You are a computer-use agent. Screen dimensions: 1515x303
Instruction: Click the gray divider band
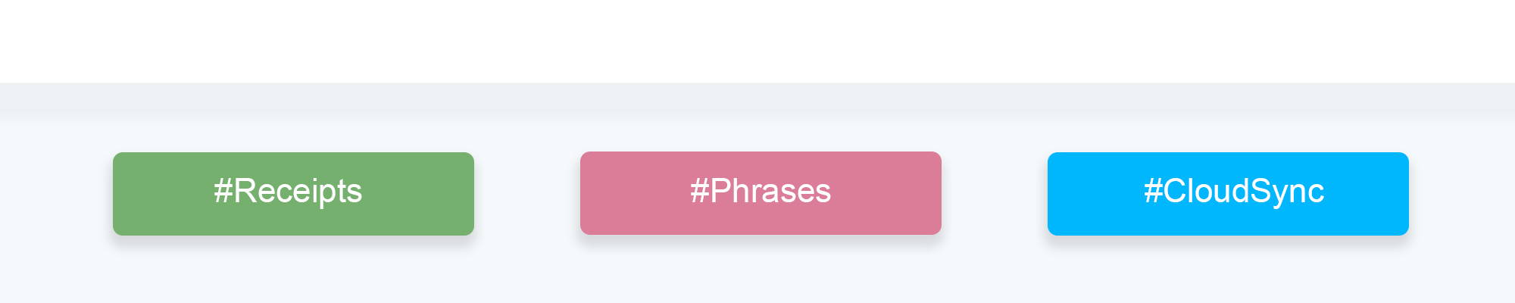click(757, 101)
